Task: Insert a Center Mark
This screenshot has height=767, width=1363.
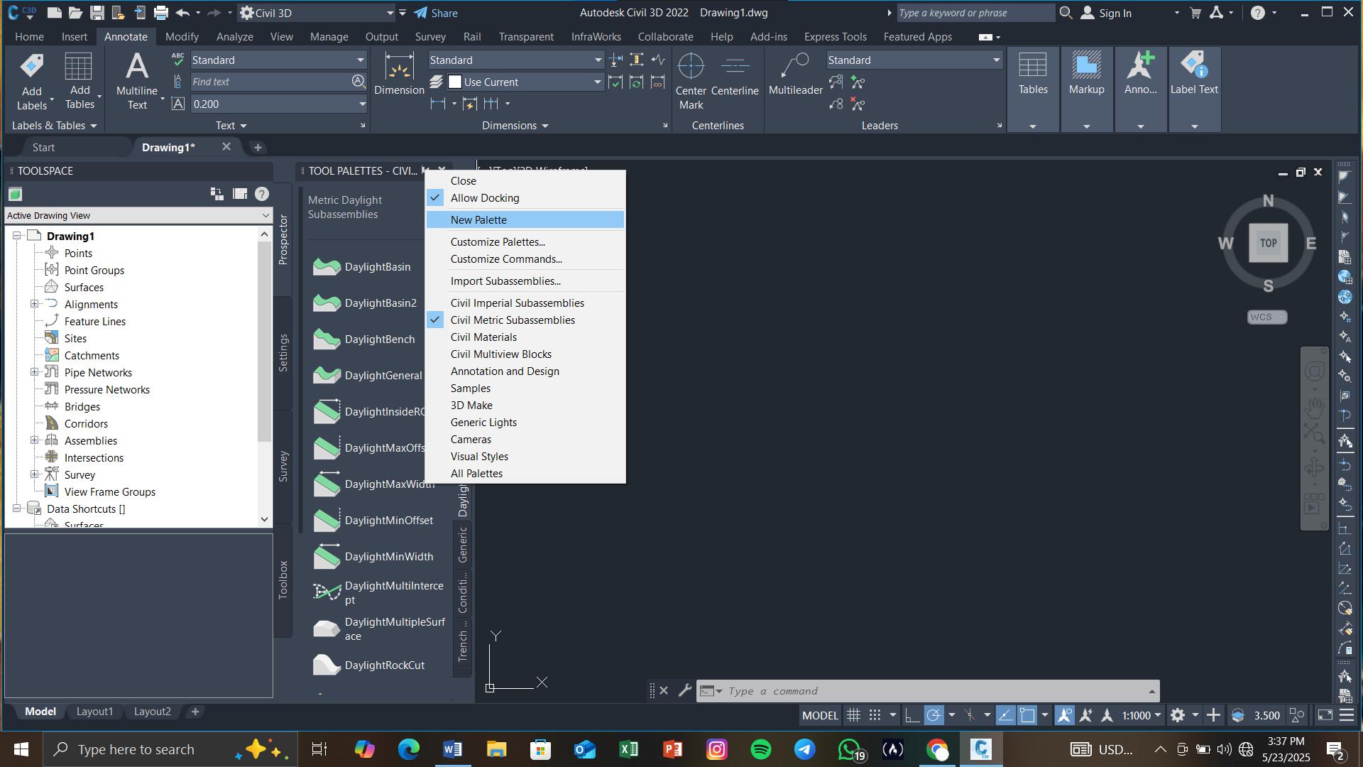Action: [691, 82]
